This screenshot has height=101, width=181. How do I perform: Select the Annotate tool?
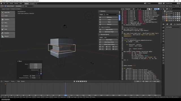pyautogui.click(x=8, y=33)
